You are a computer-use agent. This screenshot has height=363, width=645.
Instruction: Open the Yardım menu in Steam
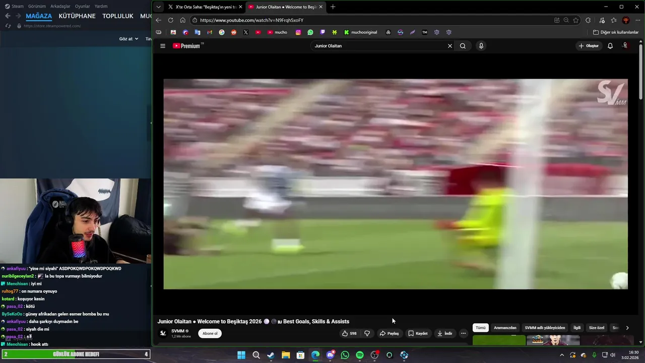[x=101, y=7]
